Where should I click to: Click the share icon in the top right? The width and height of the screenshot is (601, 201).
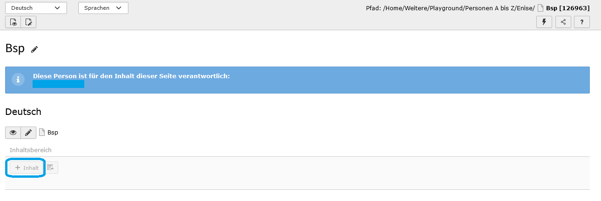coord(563,22)
